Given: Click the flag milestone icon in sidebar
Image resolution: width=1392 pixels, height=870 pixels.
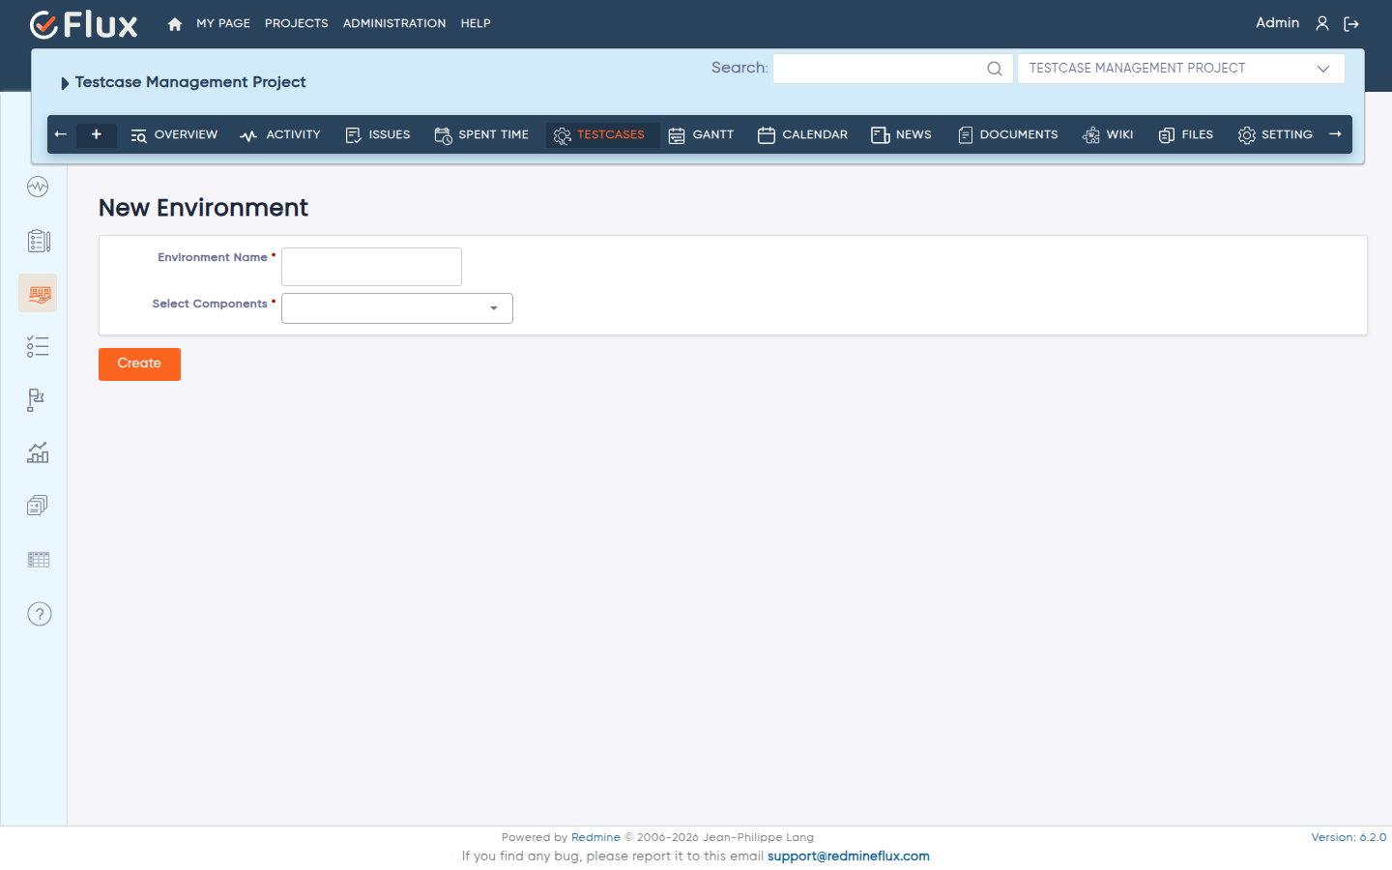Looking at the screenshot, I should [36, 399].
